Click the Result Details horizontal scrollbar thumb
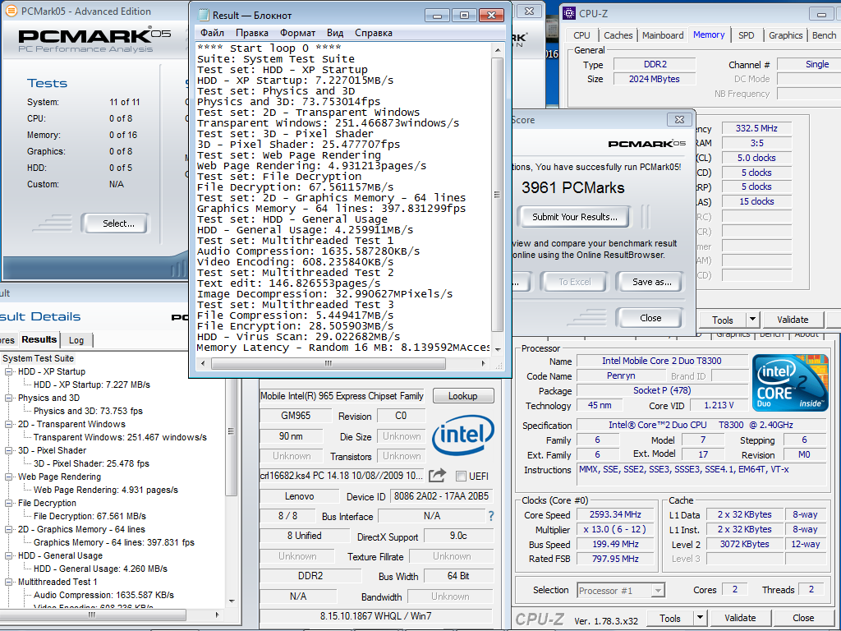 click(92, 615)
